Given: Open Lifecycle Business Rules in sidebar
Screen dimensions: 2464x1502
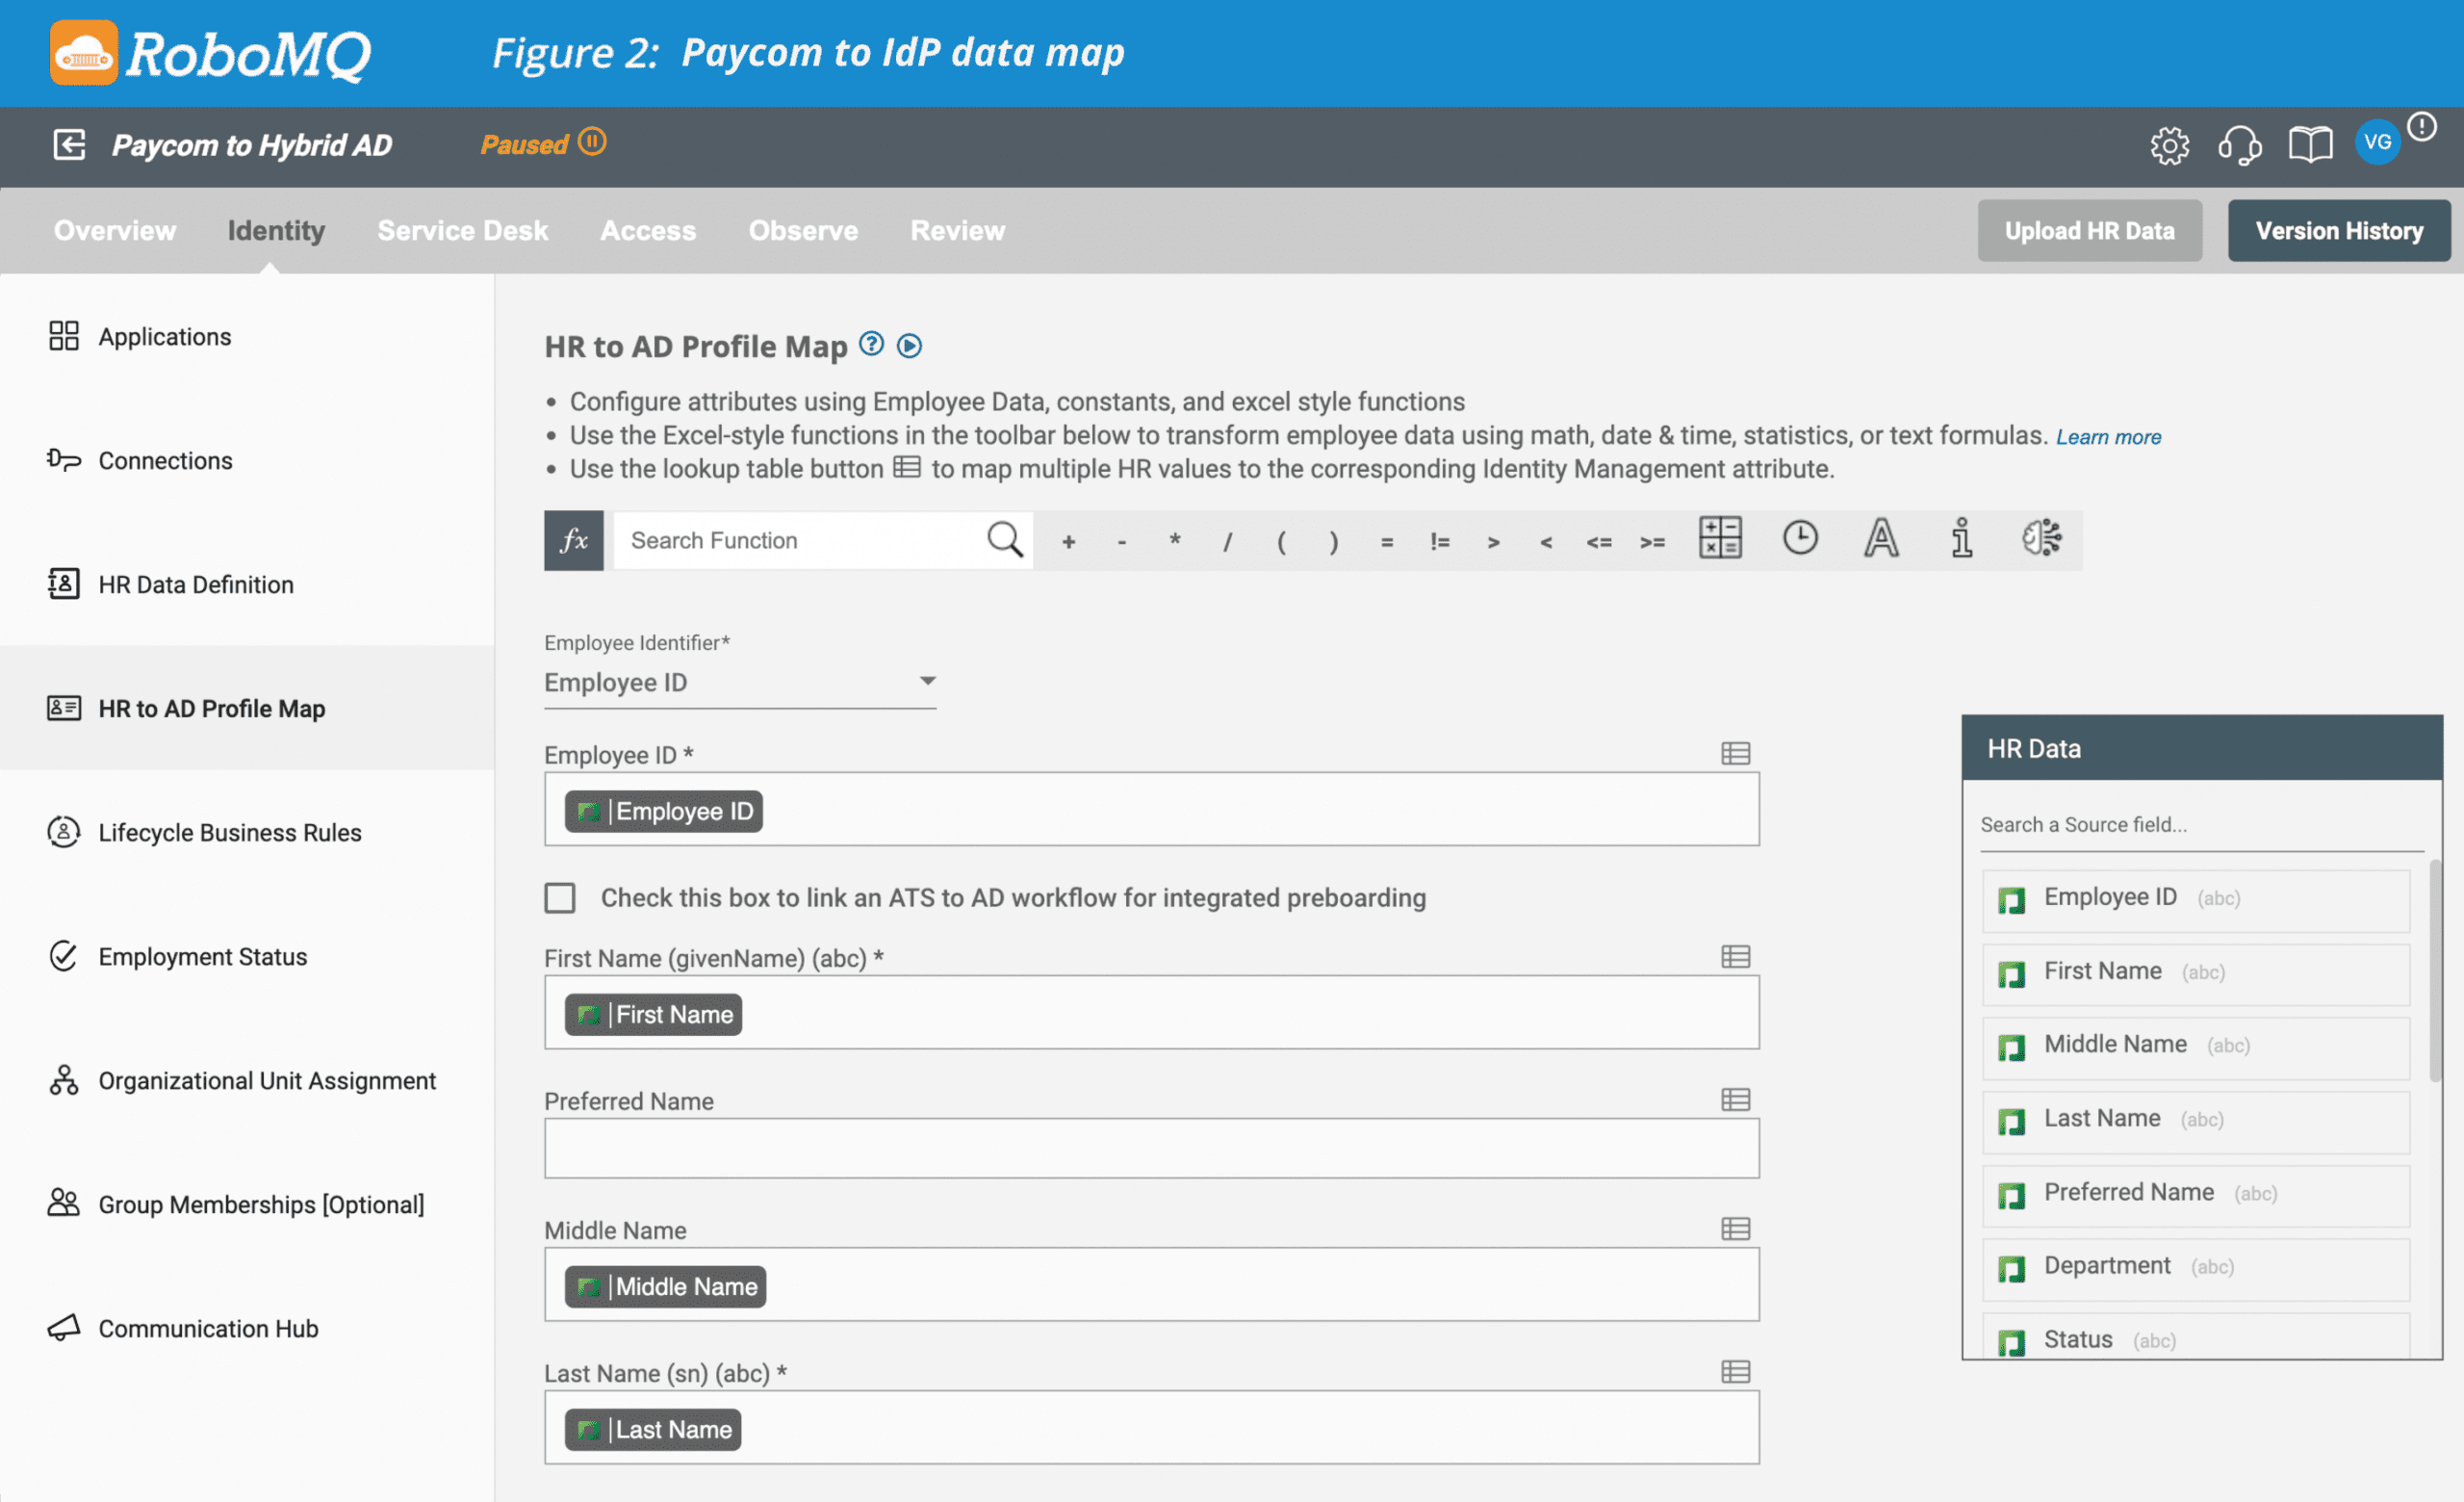Looking at the screenshot, I should click(229, 832).
